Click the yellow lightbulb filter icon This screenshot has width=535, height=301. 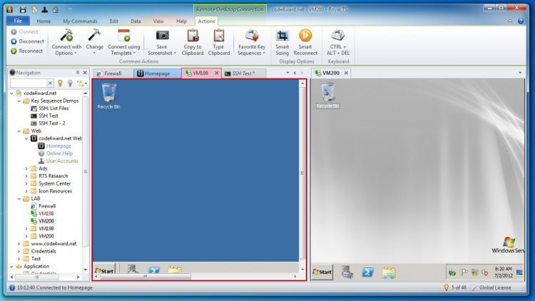(61, 83)
